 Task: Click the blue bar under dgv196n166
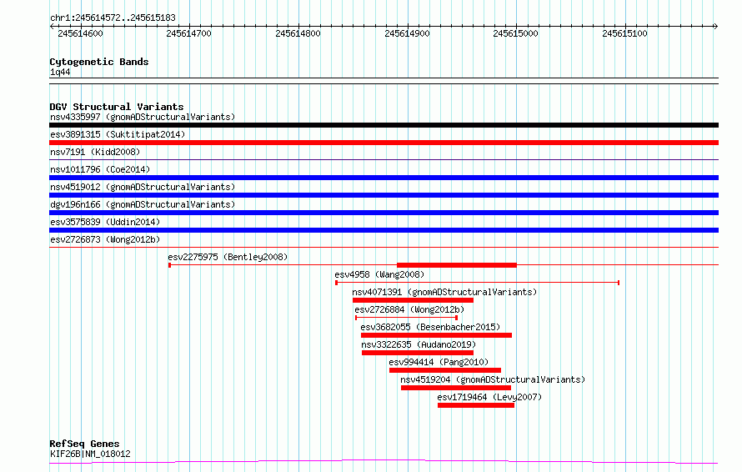[x=384, y=213]
